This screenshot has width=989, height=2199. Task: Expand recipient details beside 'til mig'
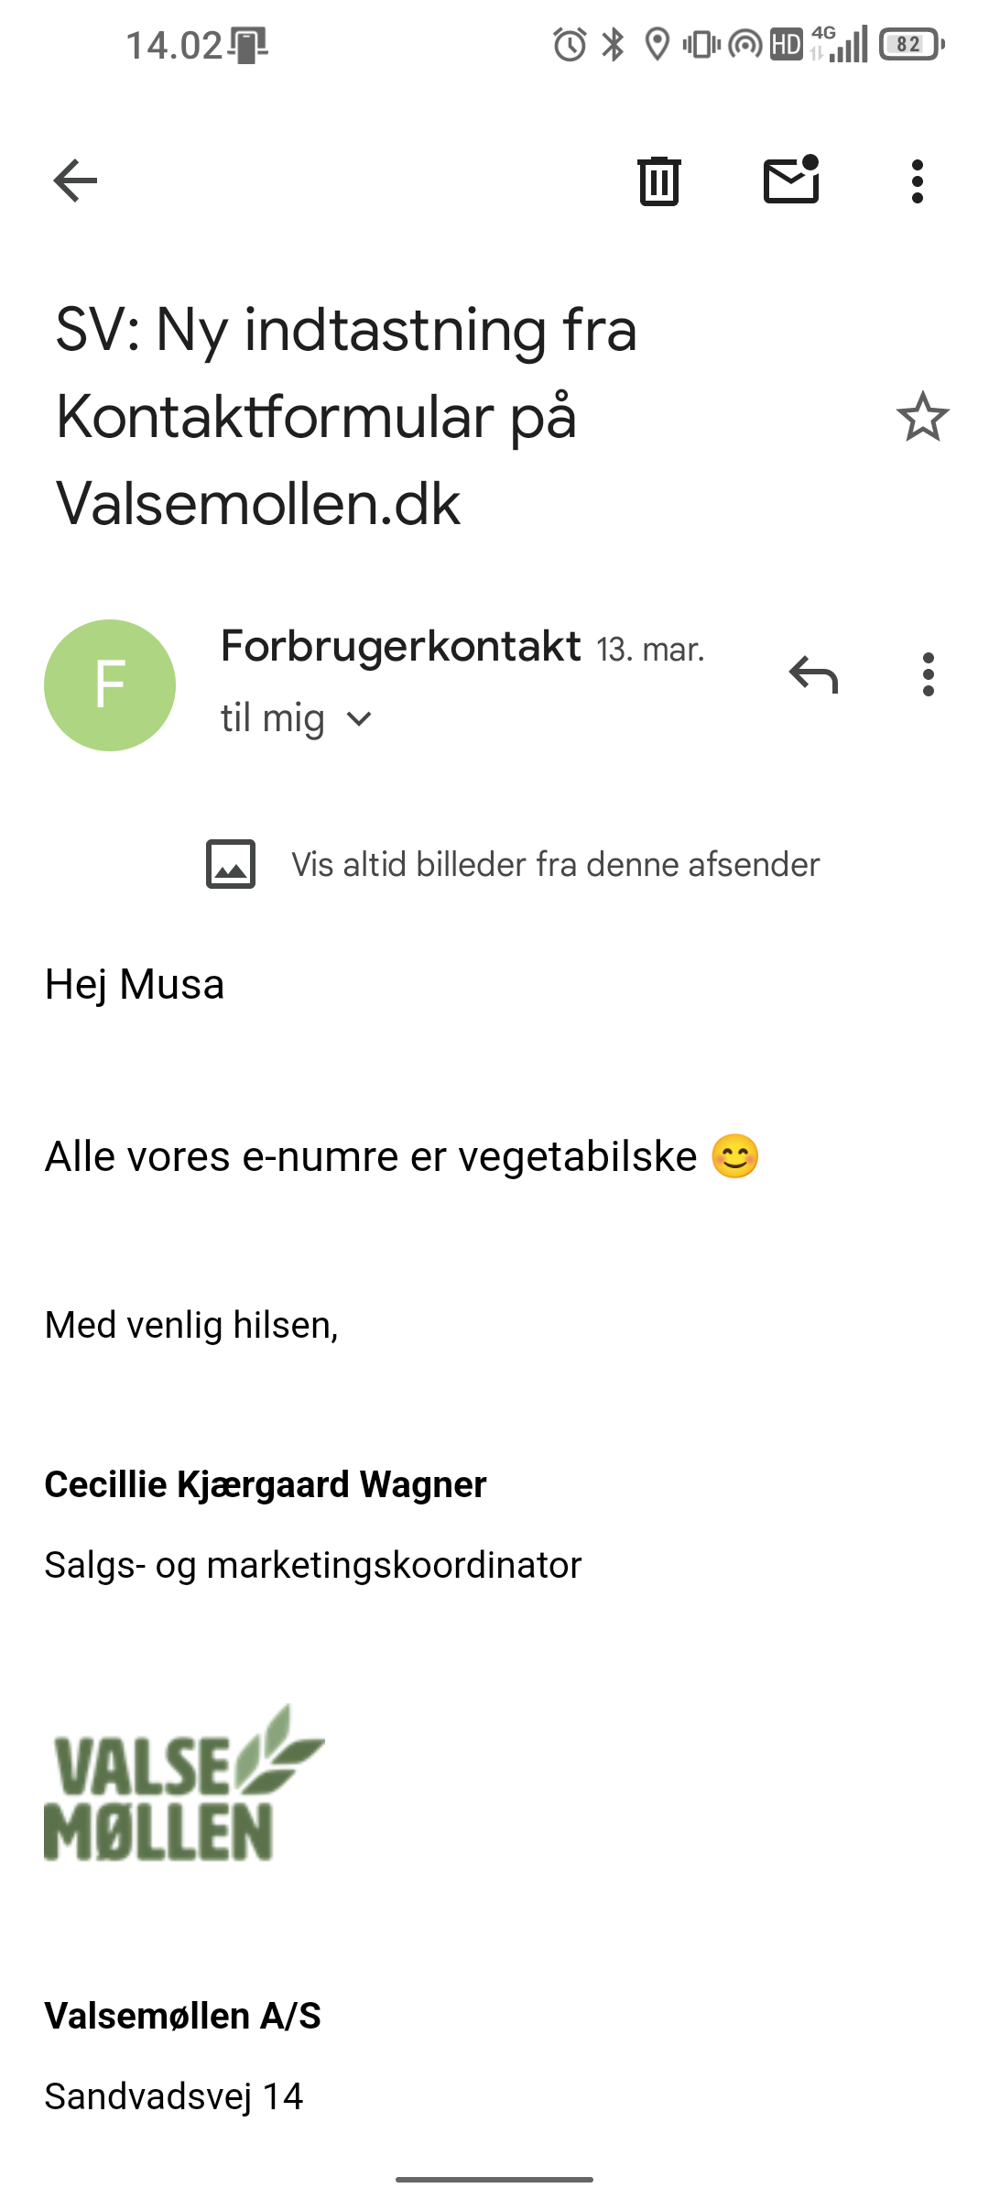359,719
